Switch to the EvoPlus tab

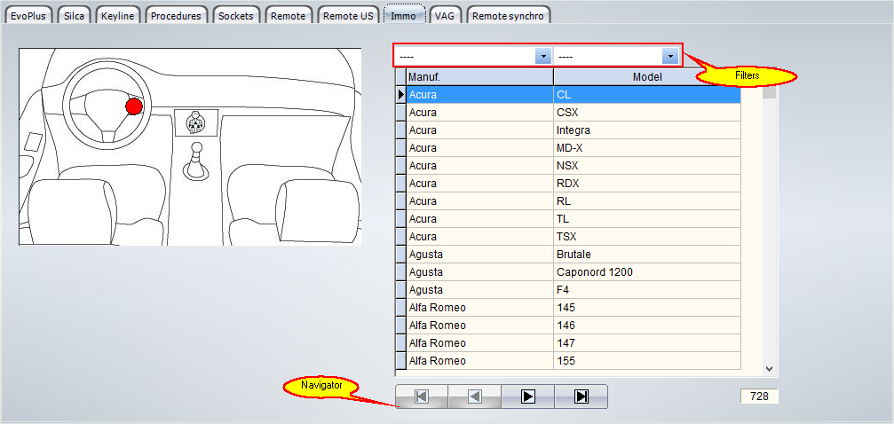pos(28,15)
